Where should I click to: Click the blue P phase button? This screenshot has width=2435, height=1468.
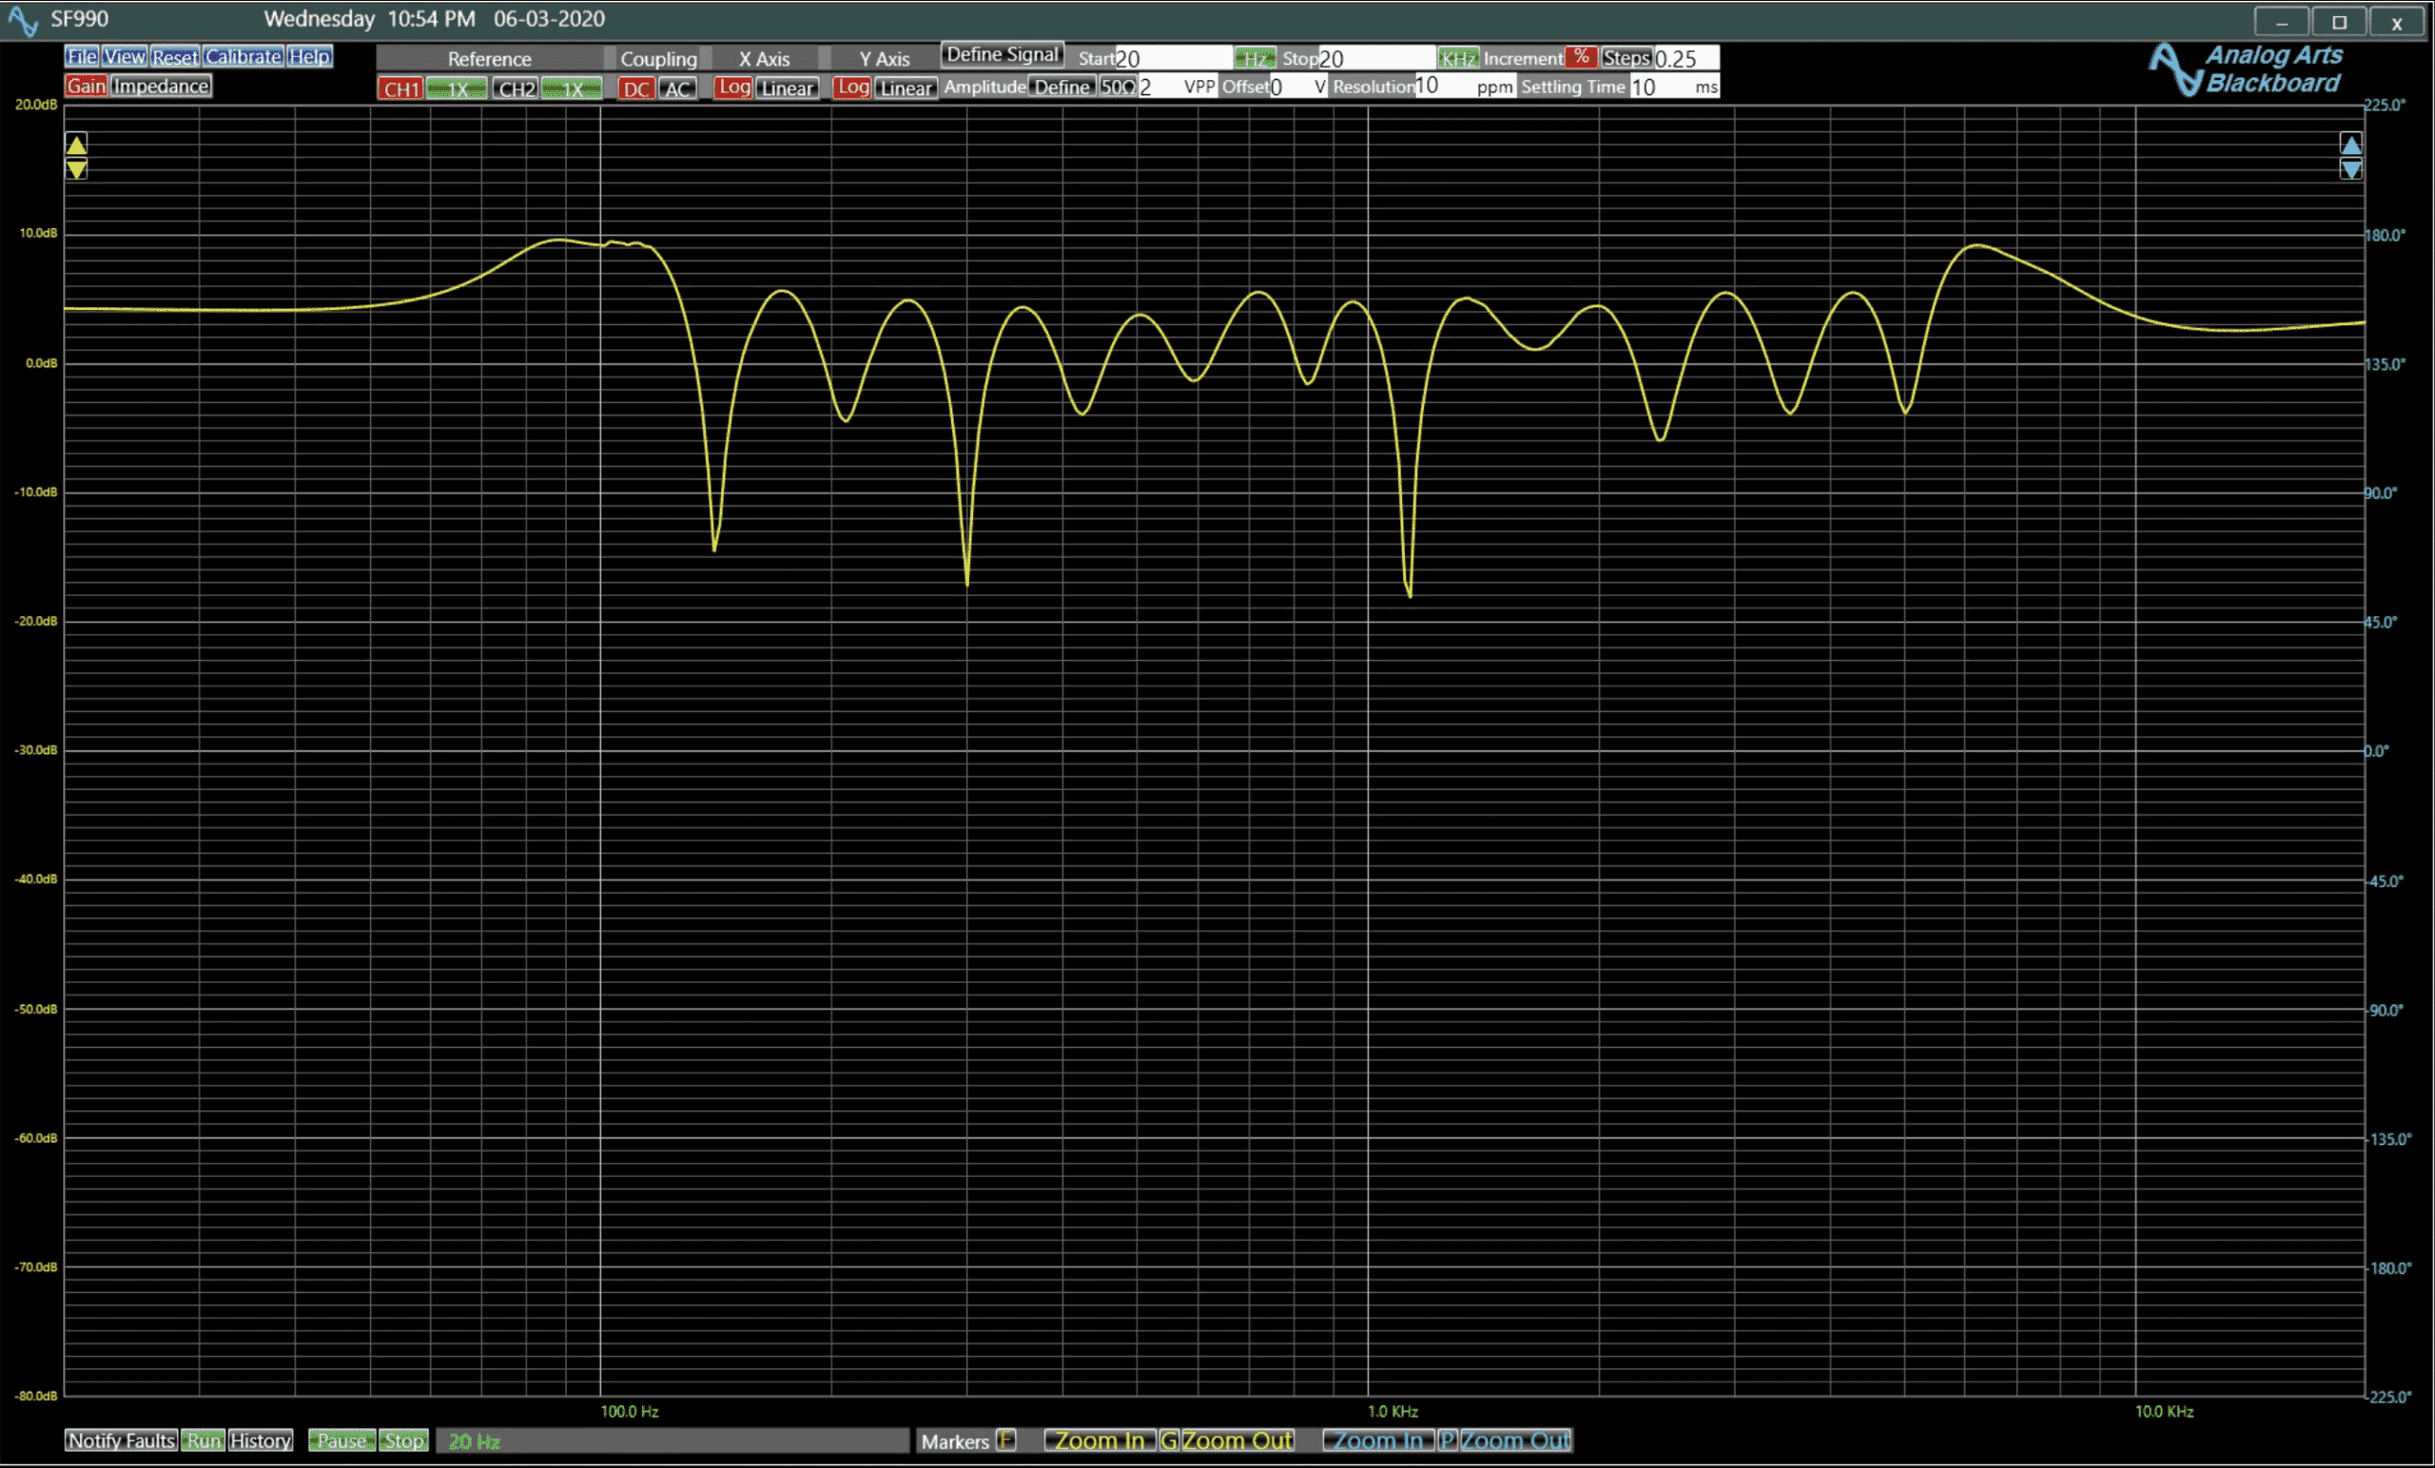(1448, 1440)
